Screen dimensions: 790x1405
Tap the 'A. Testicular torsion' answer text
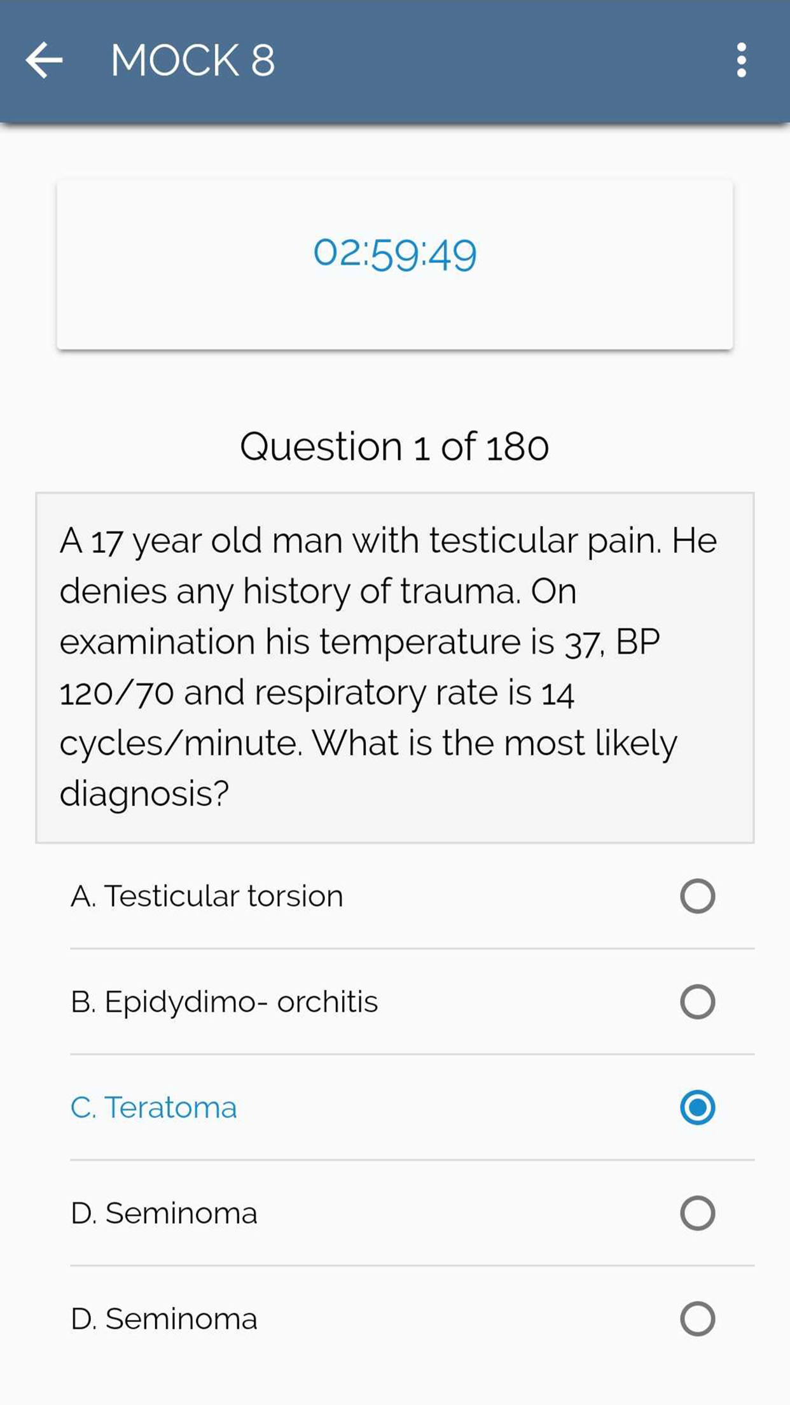pos(207,896)
